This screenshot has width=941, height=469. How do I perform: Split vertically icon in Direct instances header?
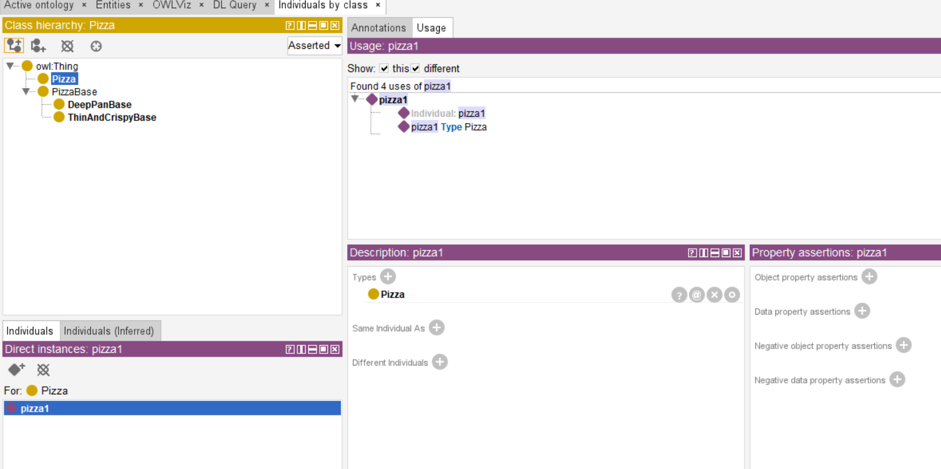[301, 349]
